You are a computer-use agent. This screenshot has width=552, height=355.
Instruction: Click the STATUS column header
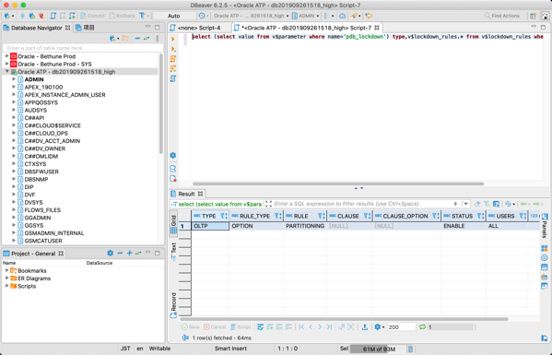coord(463,216)
